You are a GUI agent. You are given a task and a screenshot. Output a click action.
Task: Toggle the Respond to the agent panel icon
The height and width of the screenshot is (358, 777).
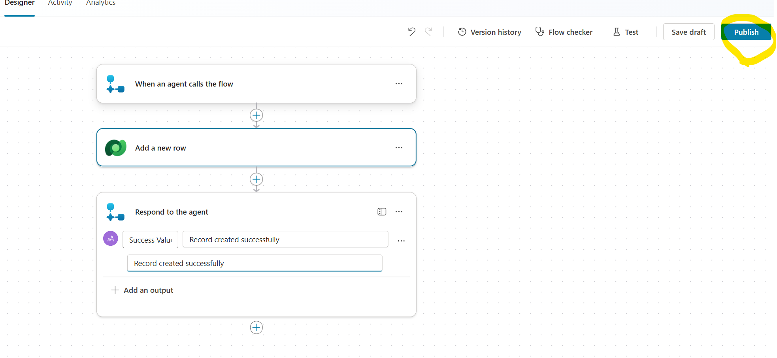[x=382, y=212]
